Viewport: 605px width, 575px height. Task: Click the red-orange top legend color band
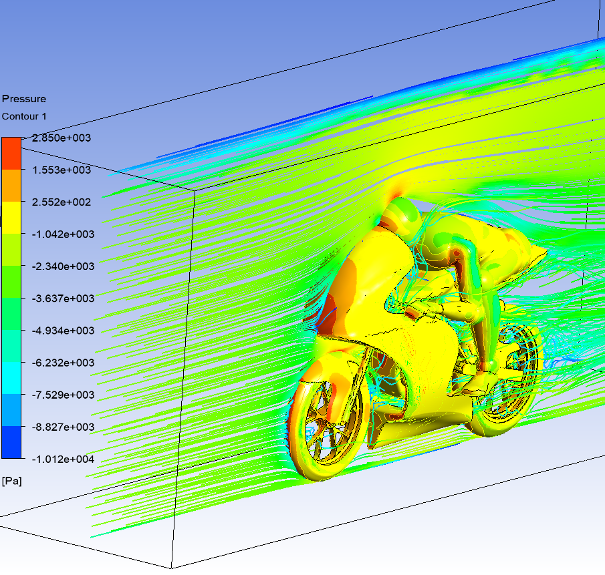point(11,154)
